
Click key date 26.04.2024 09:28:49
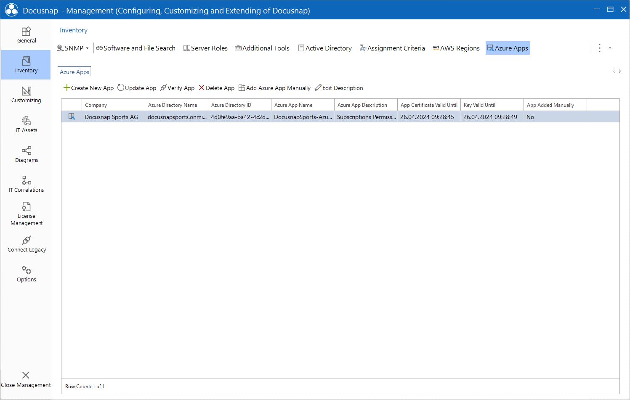[492, 117]
